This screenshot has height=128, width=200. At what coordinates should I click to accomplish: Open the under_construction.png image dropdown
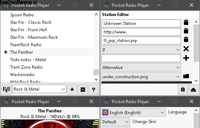[141, 76]
